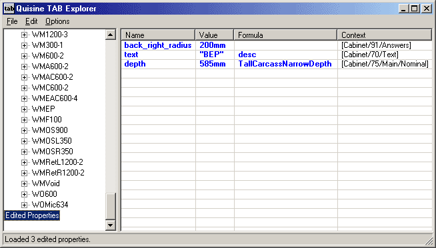
Task: Select the Edited Properties tree item
Action: [32, 215]
